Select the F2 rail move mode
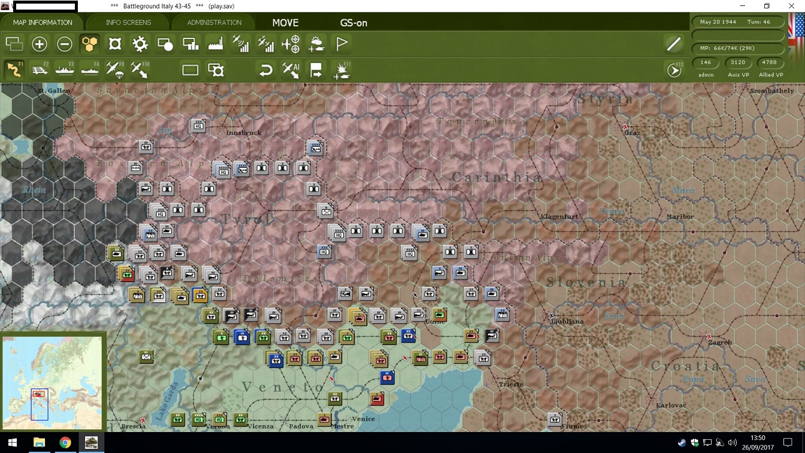Image resolution: width=805 pixels, height=453 pixels. pos(40,70)
